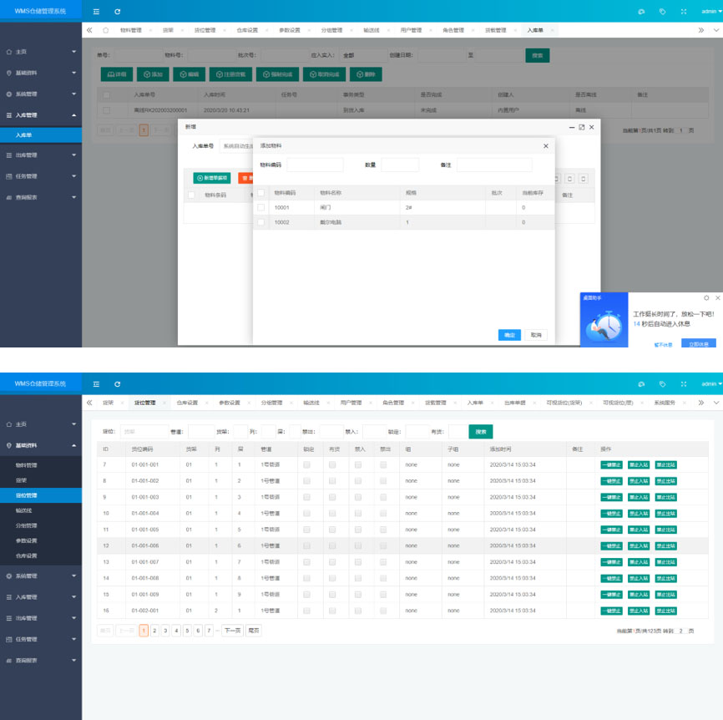Click 一键禁止 for location 01-001-003
This screenshot has height=720, width=723.
[x=611, y=497]
